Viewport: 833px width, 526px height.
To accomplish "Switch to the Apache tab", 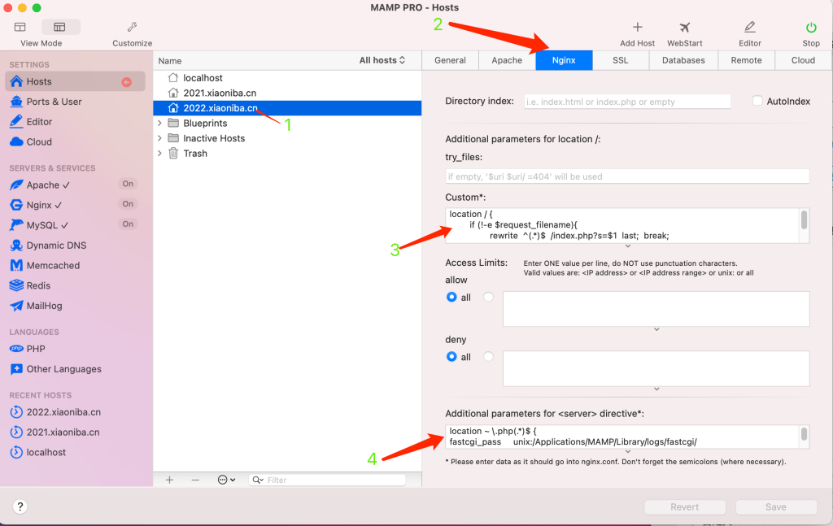I will click(x=507, y=60).
